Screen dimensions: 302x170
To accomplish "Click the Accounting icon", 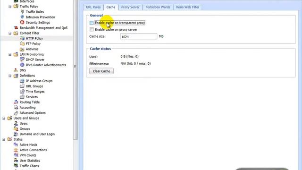I will tap(16, 107).
